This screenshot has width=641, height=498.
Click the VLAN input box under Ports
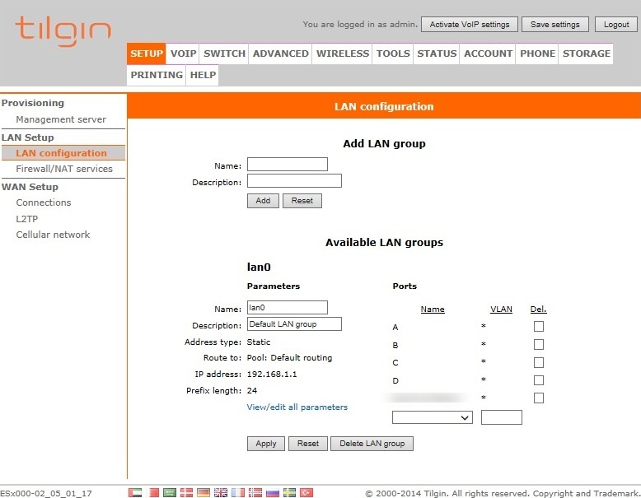coord(502,417)
